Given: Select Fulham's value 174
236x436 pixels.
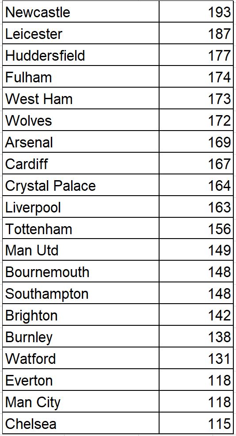Looking at the screenshot, I should coord(196,77).
